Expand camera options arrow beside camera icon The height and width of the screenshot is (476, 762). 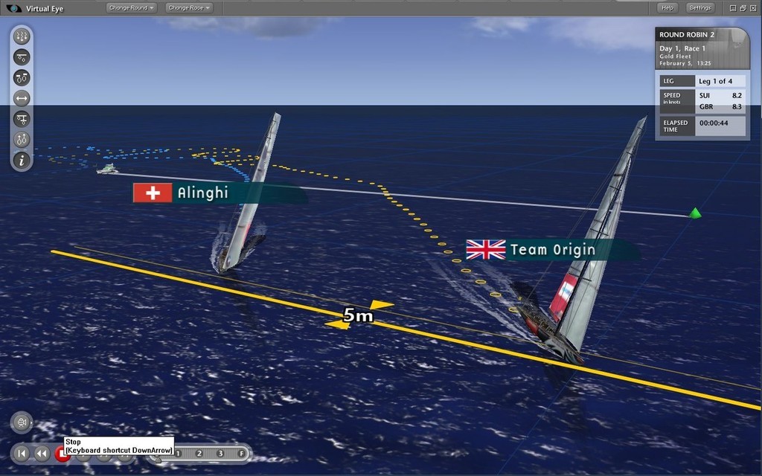click(32, 422)
